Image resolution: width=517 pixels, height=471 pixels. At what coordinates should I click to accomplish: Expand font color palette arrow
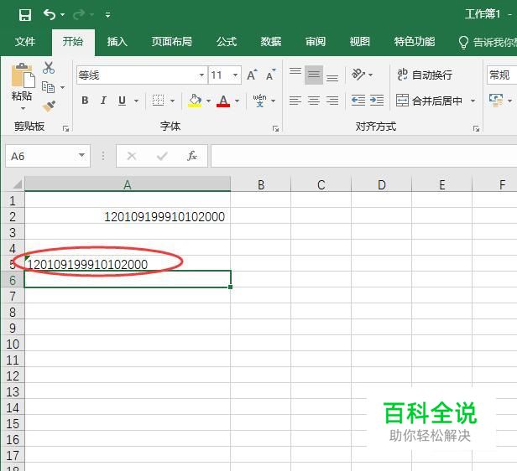pos(237,101)
